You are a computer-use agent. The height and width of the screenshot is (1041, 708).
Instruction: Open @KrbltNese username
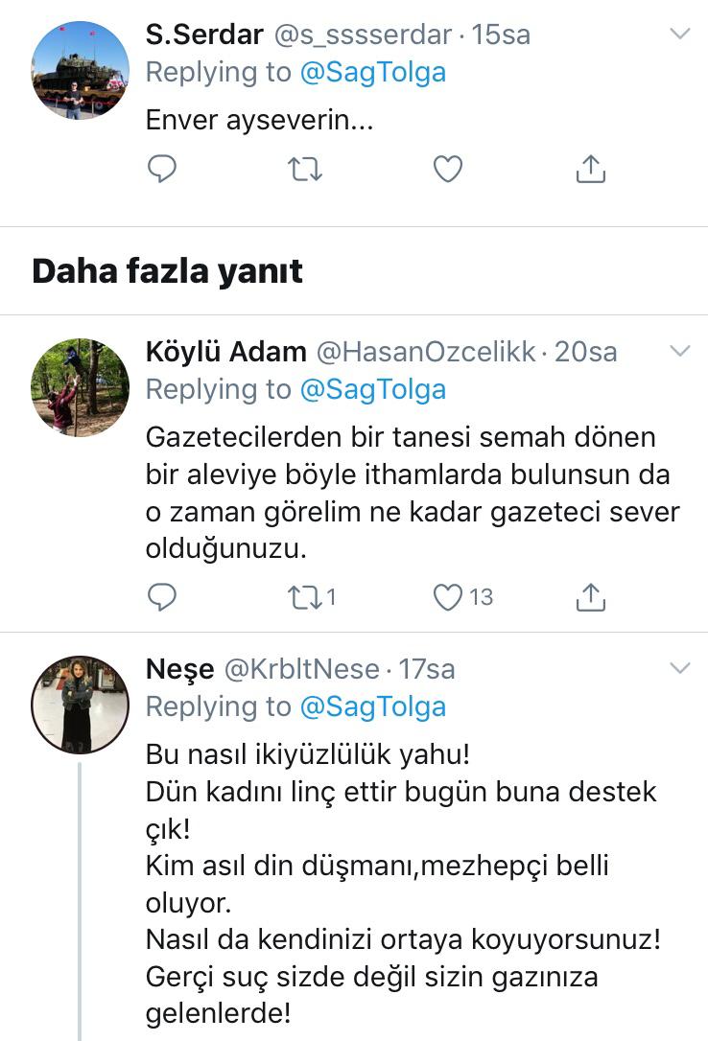[302, 668]
